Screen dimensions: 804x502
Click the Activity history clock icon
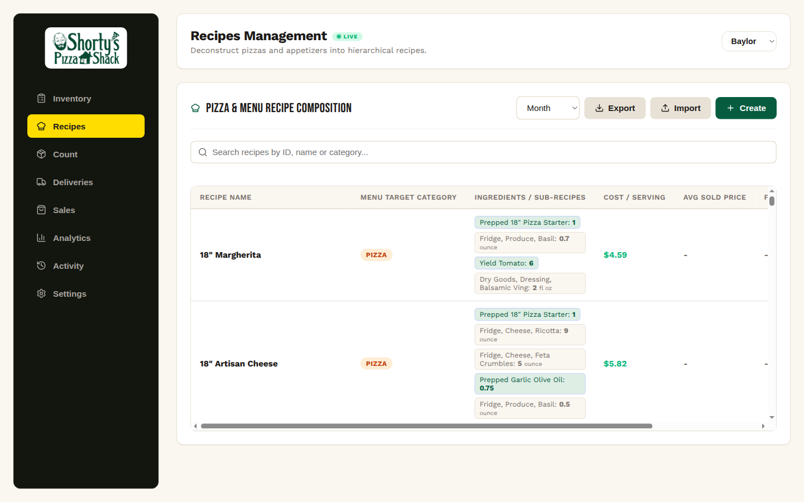(41, 266)
